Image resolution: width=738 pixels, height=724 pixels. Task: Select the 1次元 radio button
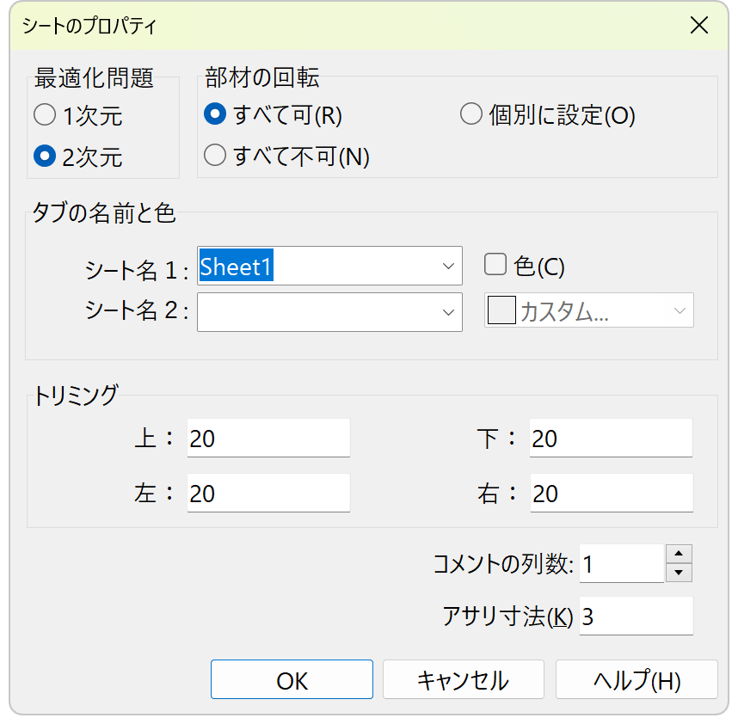coord(45,114)
